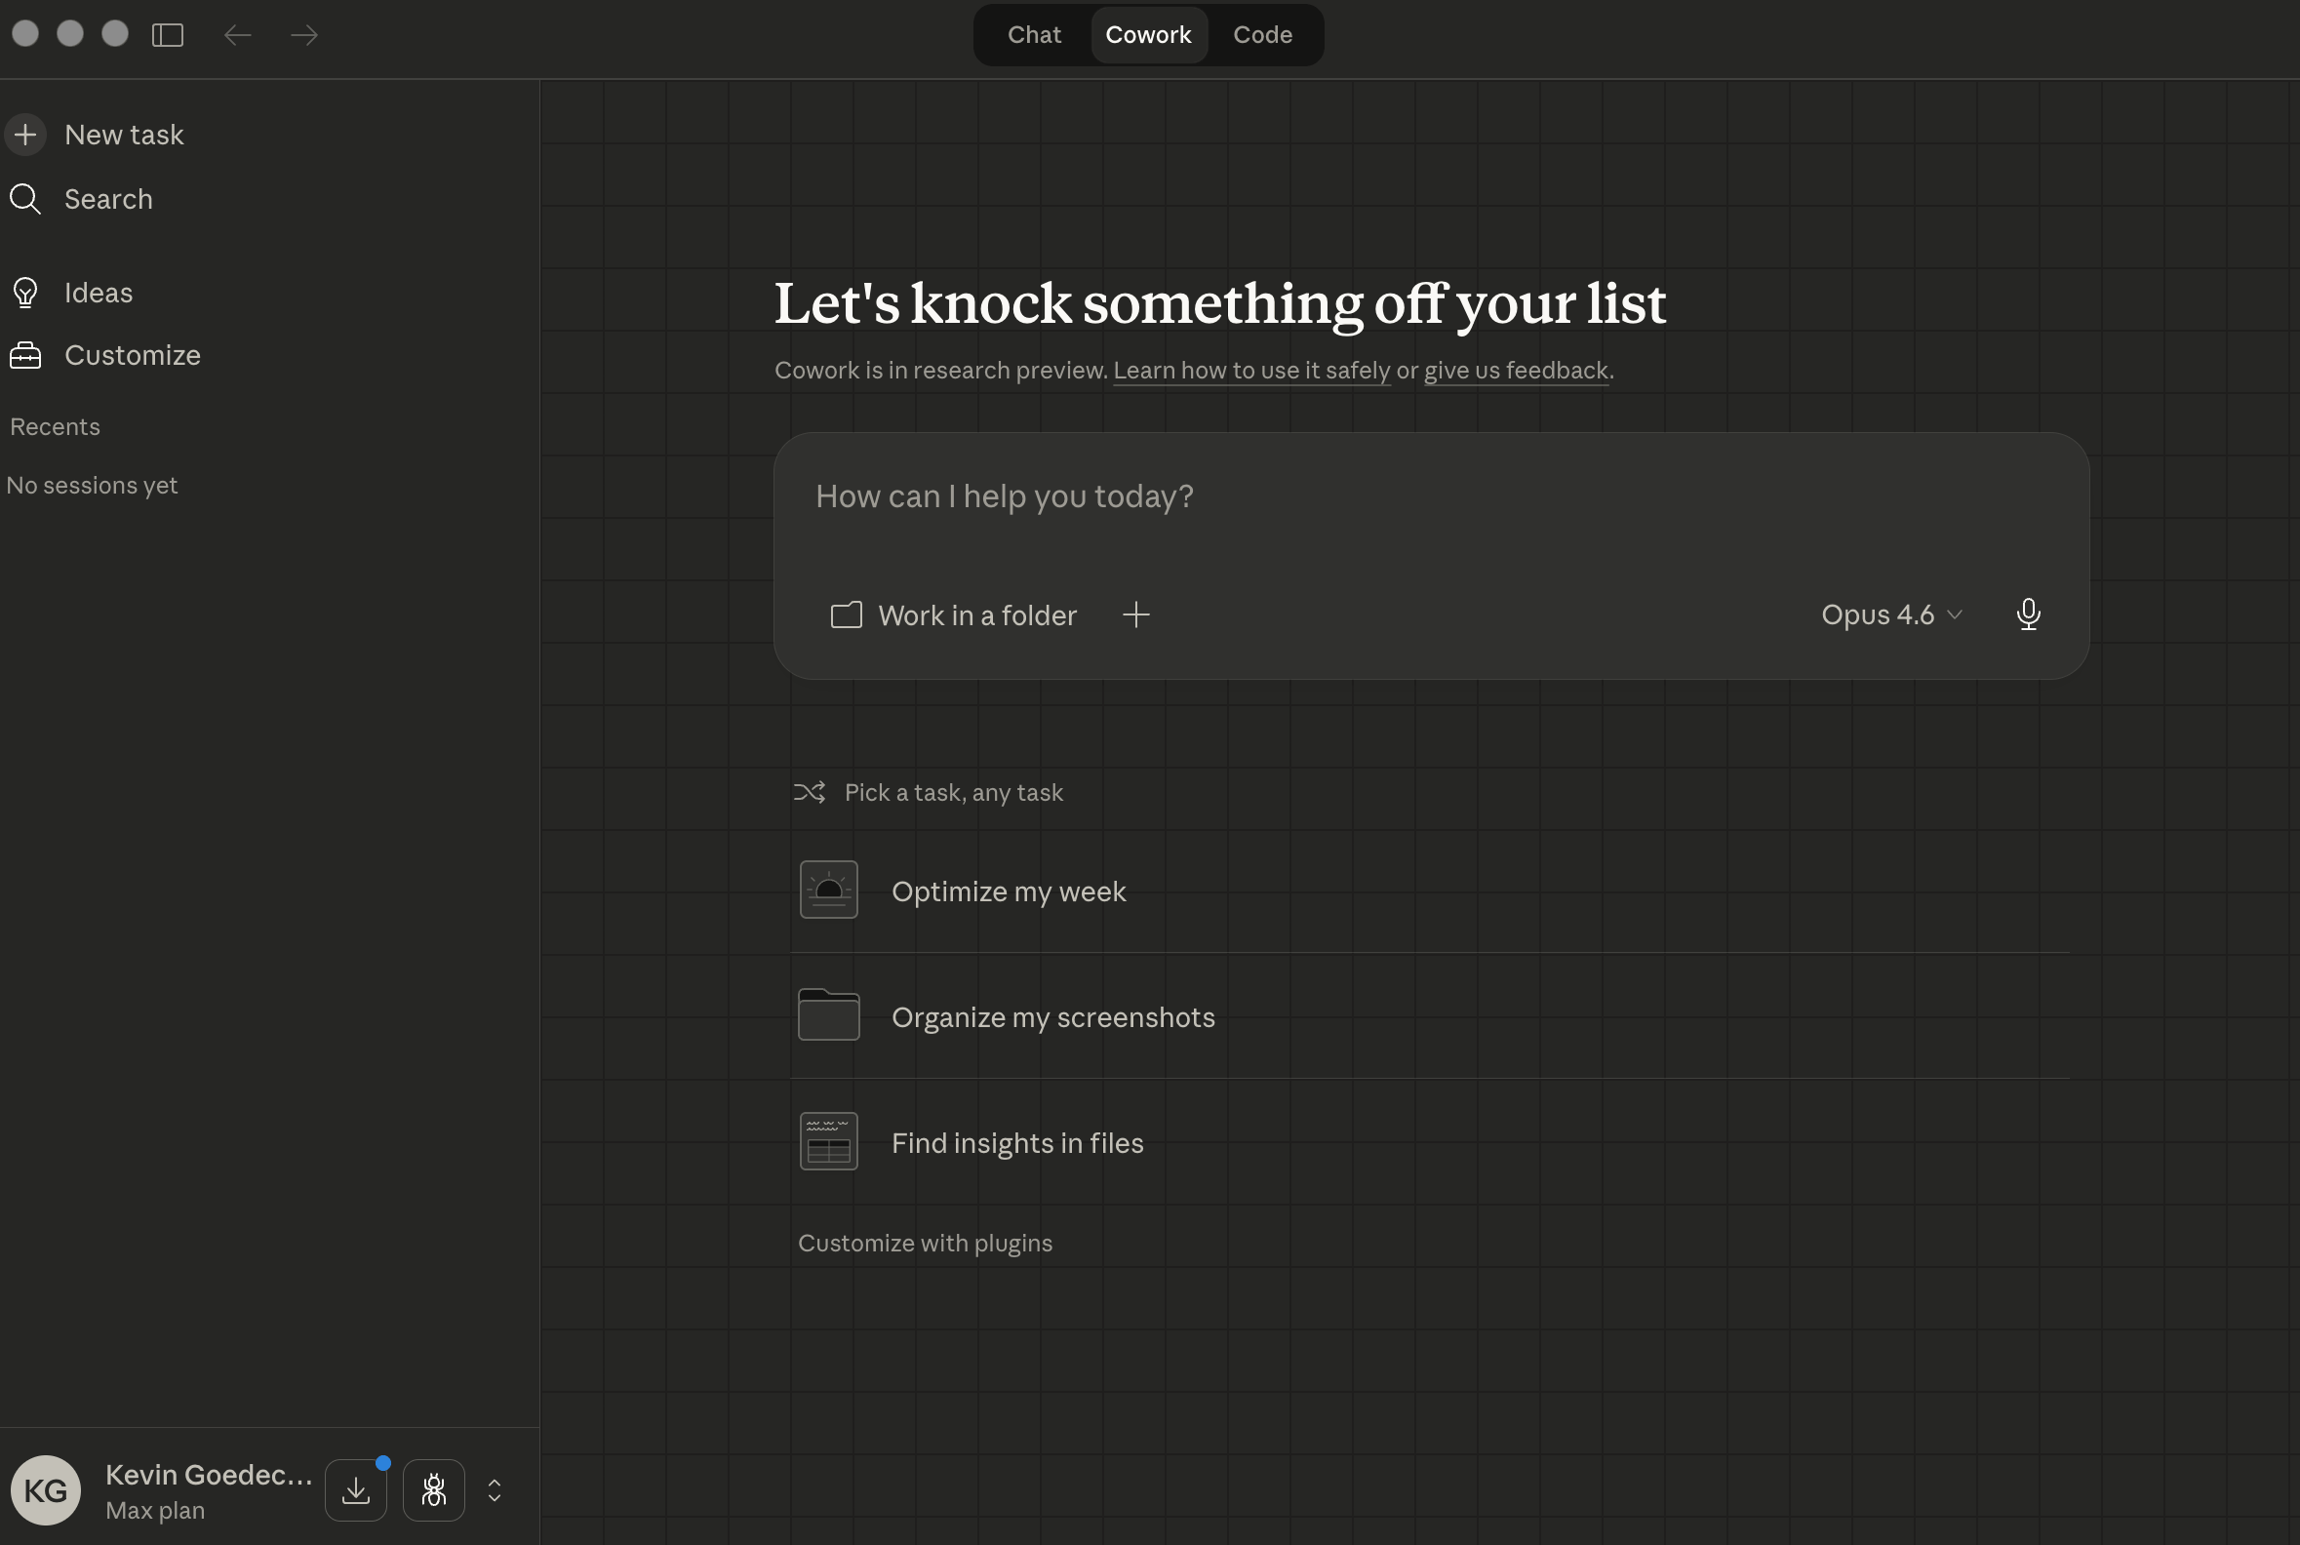The image size is (2300, 1545).
Task: Click the plus beside Work in a folder
Action: coord(1135,614)
